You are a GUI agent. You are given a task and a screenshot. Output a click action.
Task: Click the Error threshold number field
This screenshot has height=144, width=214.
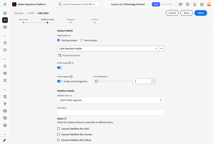click(142, 81)
